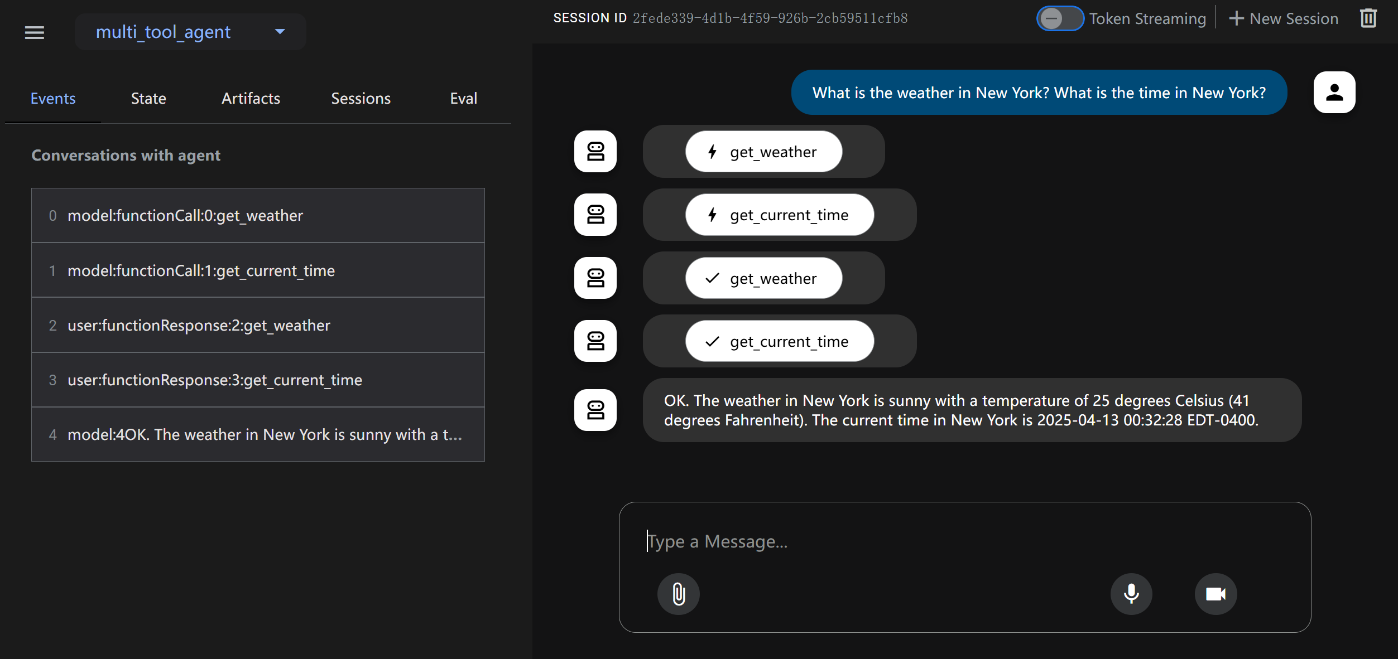Image resolution: width=1398 pixels, height=659 pixels.
Task: Start a New Session
Action: pos(1284,18)
